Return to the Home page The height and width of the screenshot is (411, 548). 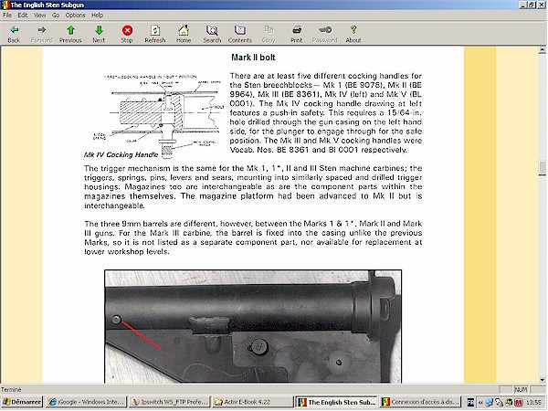click(x=184, y=34)
